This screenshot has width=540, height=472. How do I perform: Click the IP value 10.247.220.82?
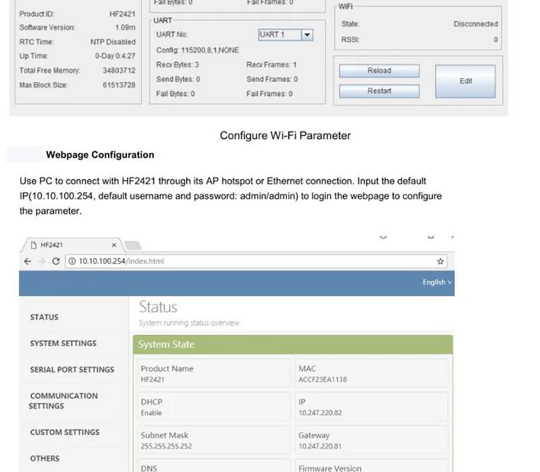tap(320, 413)
